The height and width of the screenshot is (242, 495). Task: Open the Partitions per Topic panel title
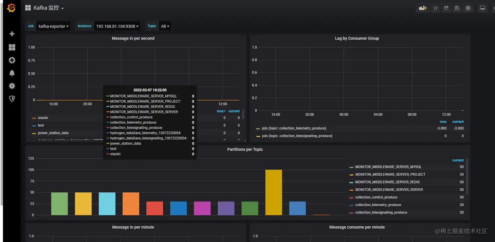[245, 149]
